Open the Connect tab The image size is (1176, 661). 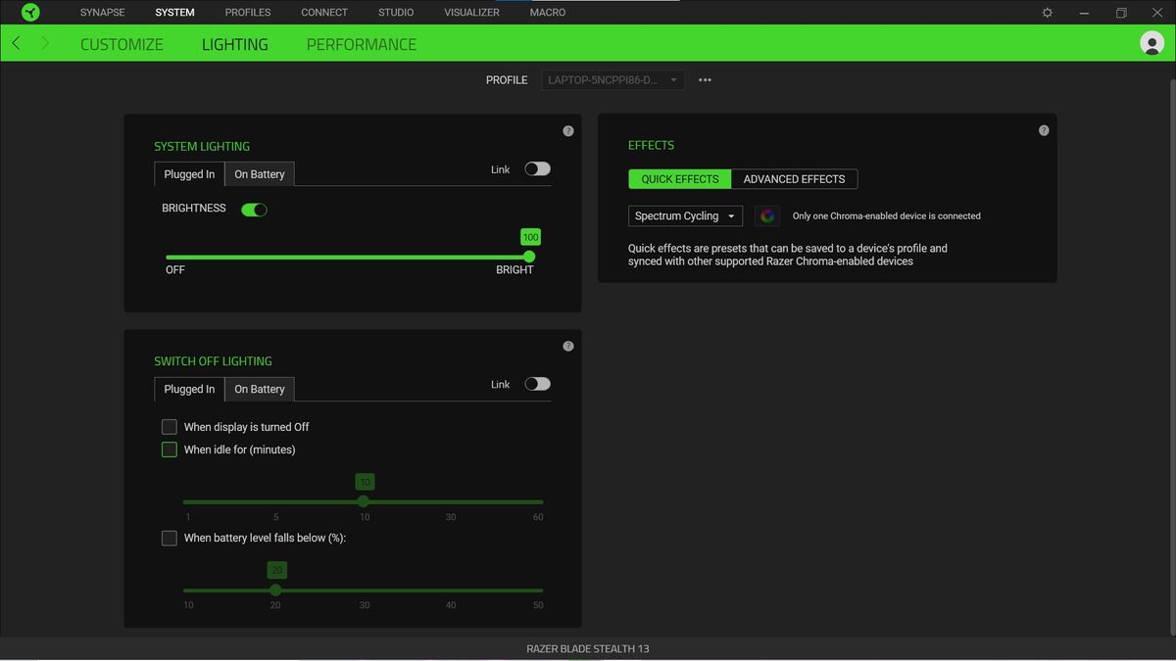(324, 13)
